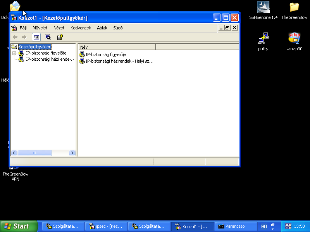This screenshot has width=310, height=232.
Task: Click the tree pane horizontal scrollbar thumb
Action: click(x=34, y=153)
